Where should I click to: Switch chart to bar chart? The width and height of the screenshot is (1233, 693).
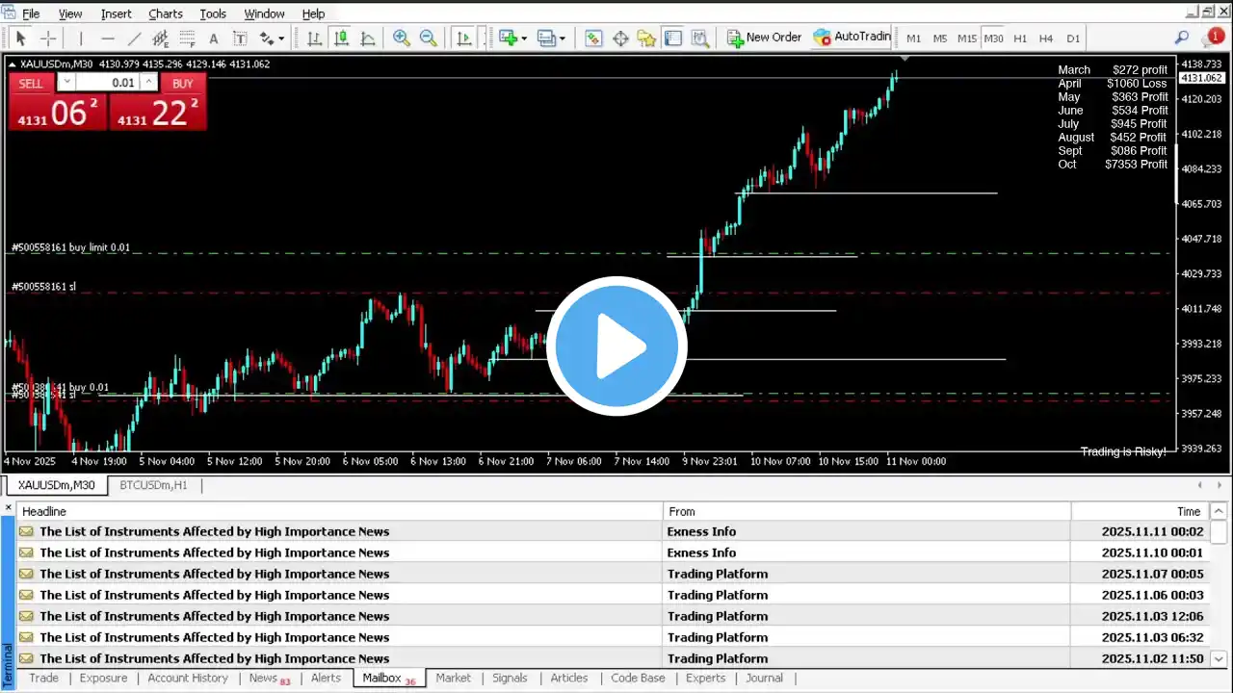[x=314, y=38]
